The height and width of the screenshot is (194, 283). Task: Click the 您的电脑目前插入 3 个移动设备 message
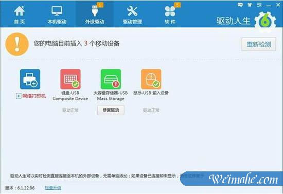click(77, 43)
